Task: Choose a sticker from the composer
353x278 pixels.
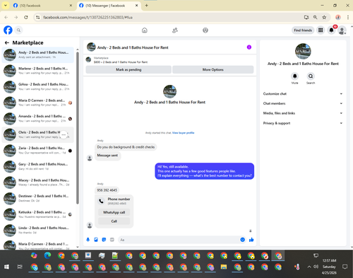Action: tap(104, 240)
